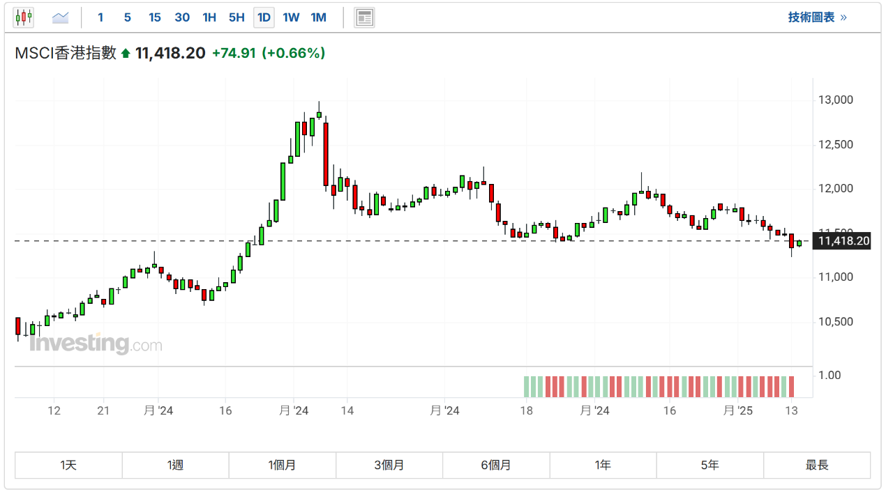Choose the 15 minute interval
Image resolution: width=886 pixels, height=494 pixels.
point(154,17)
